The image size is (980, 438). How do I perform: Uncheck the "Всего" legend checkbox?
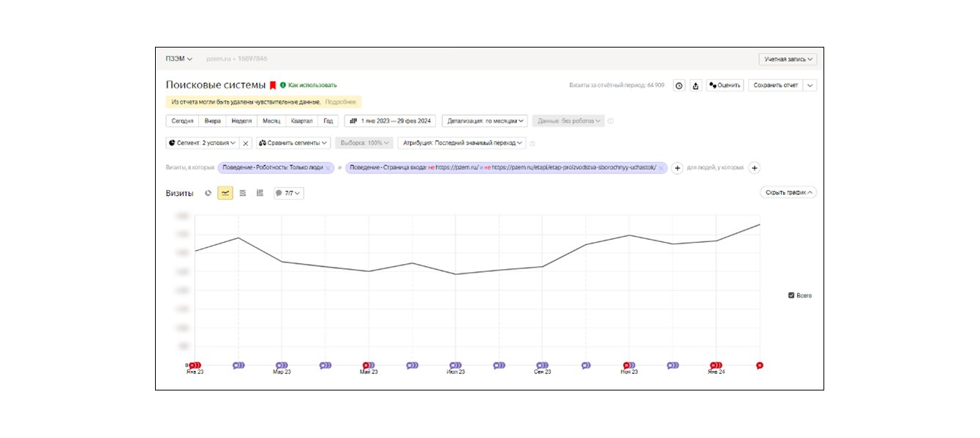pos(791,295)
